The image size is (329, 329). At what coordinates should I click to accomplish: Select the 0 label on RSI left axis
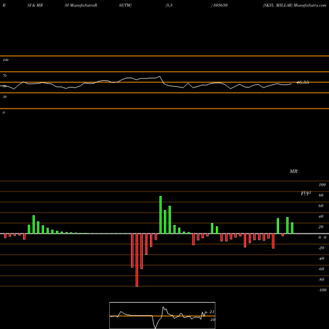[3, 113]
